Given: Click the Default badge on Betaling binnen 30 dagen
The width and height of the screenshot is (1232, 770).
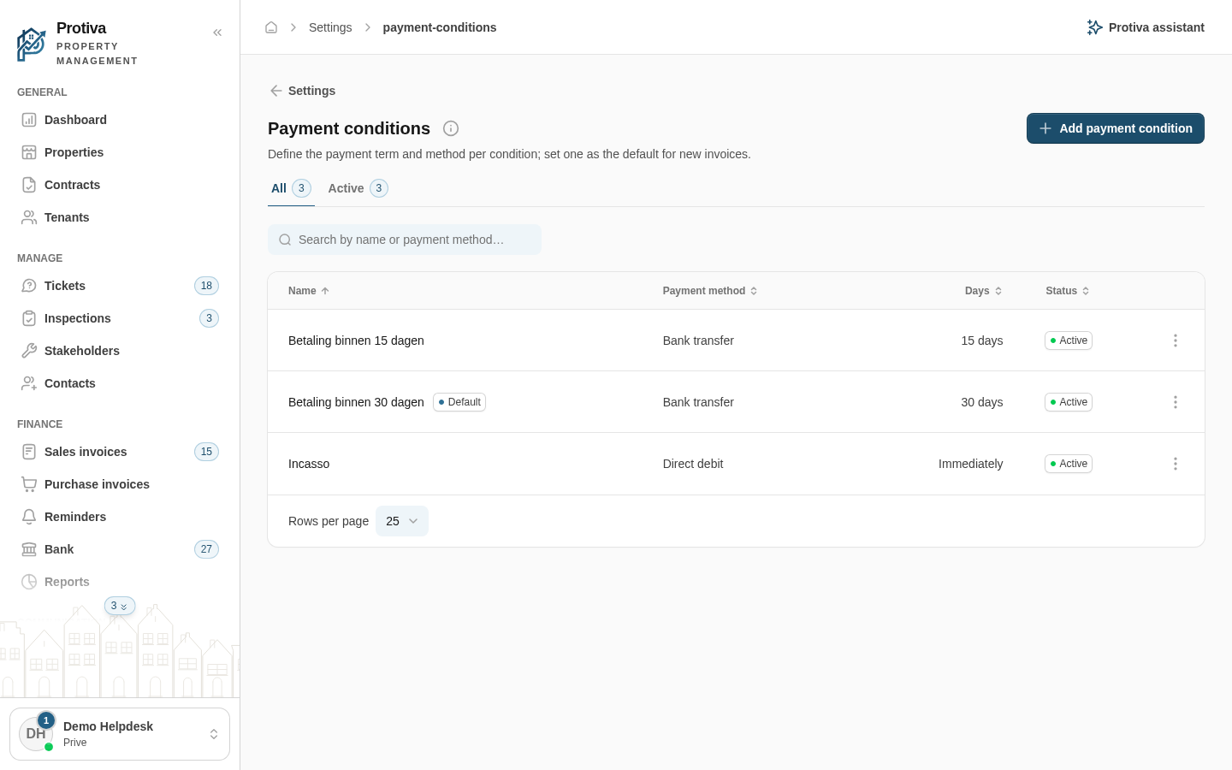Looking at the screenshot, I should click(459, 402).
